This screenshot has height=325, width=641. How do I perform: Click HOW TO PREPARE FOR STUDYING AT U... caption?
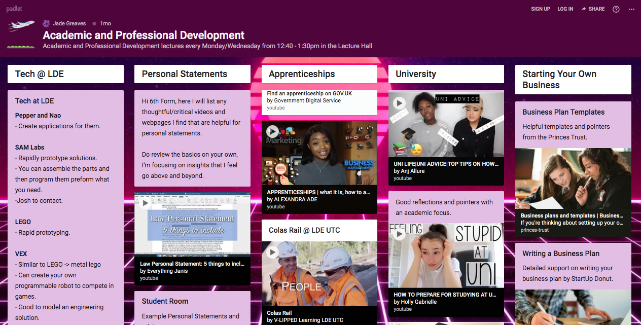coord(445,295)
